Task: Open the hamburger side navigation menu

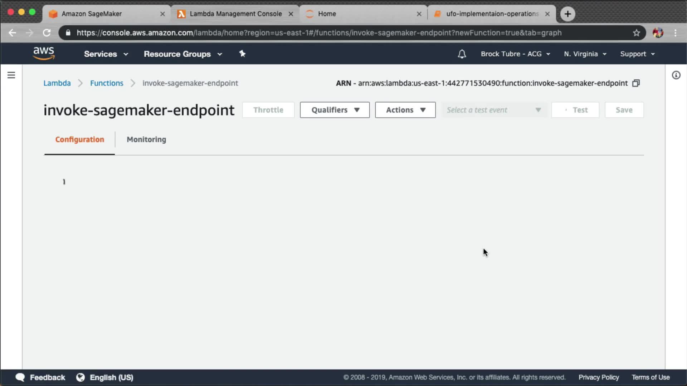Action: (x=11, y=75)
